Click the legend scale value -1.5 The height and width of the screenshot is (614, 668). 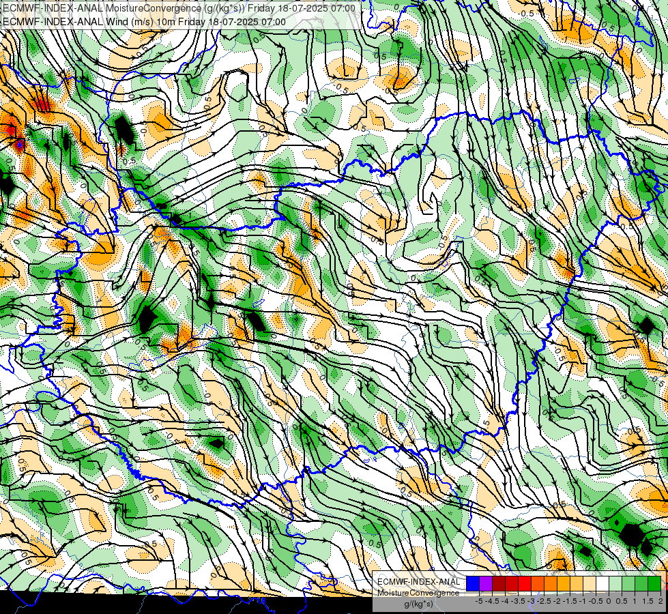tap(570, 601)
